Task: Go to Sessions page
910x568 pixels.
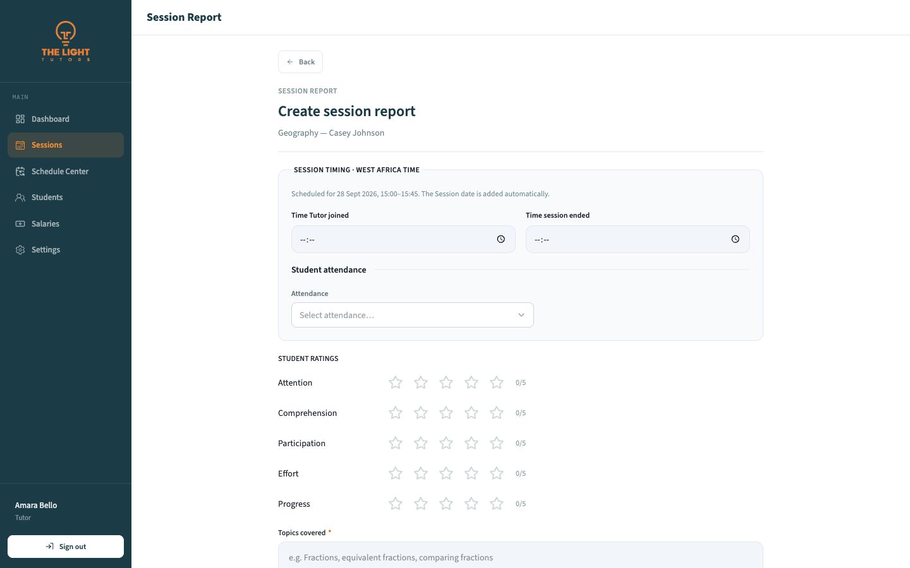Action: pos(66,145)
